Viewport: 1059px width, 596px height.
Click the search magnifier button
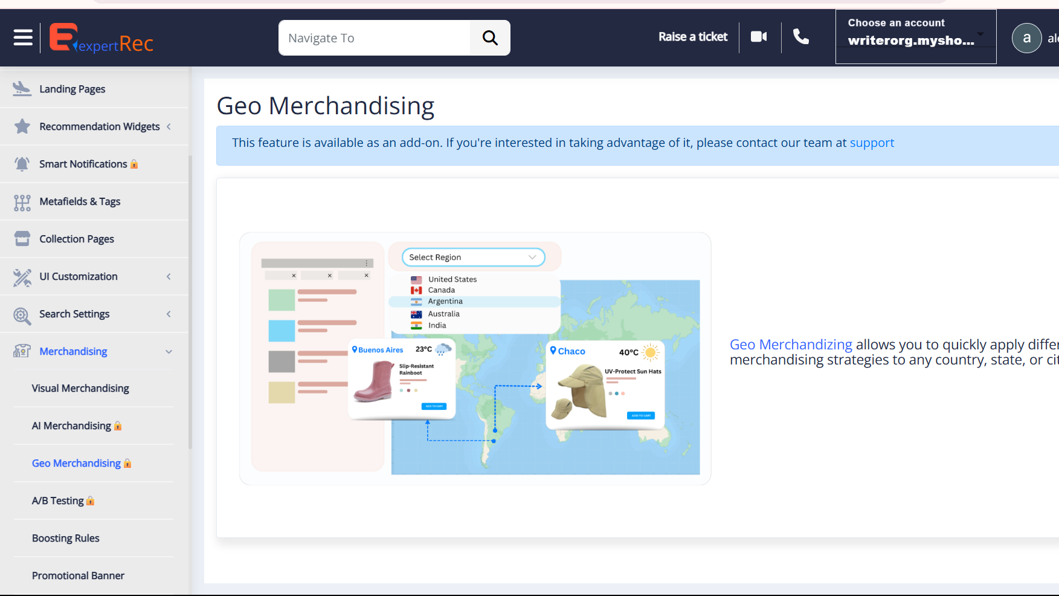click(x=490, y=38)
